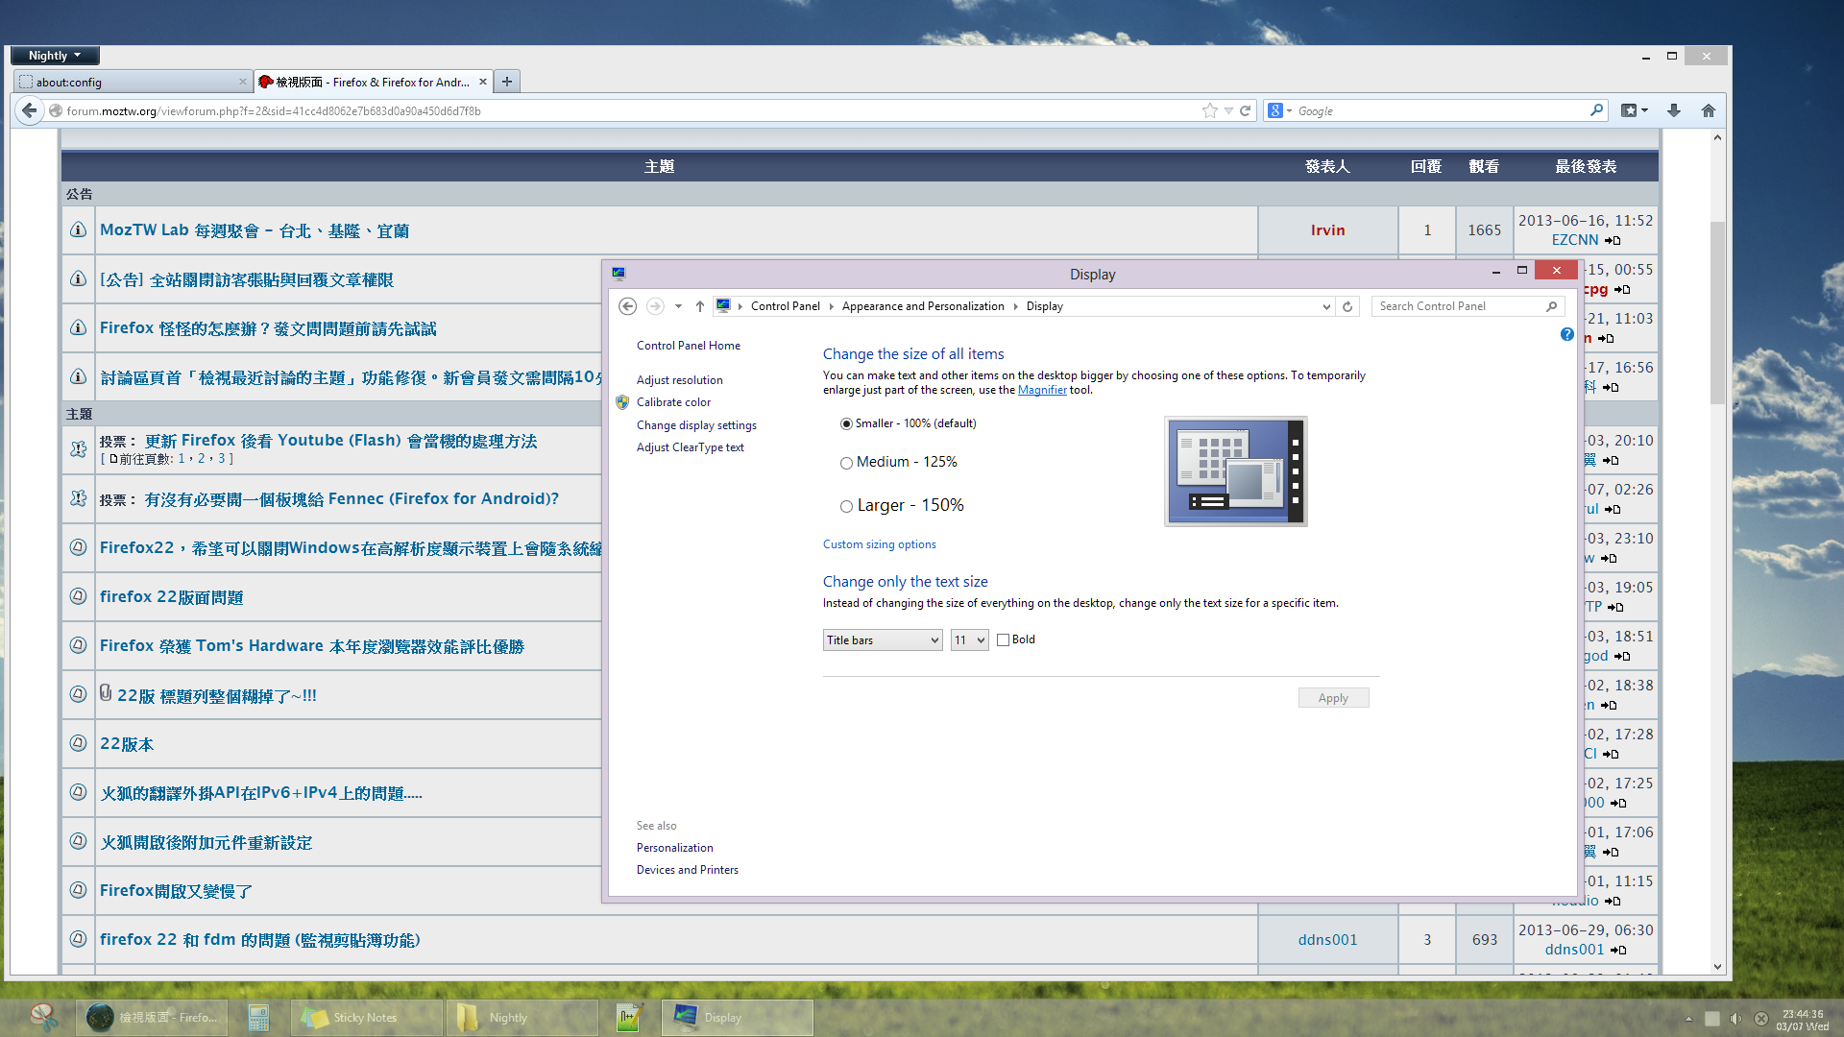Open the Firefox downloads arrow icon
The height and width of the screenshot is (1037, 1844).
[x=1673, y=110]
